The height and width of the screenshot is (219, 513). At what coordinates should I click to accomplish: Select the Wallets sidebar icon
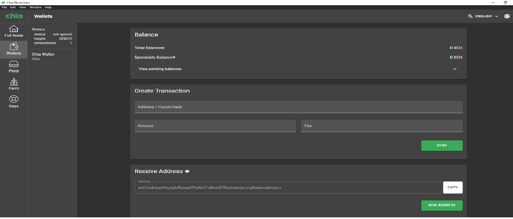14,49
